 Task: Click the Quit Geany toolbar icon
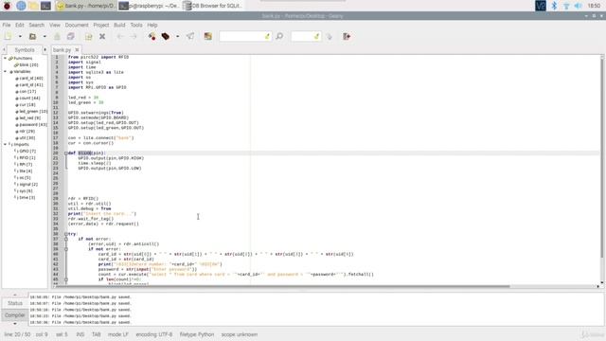[x=347, y=36]
